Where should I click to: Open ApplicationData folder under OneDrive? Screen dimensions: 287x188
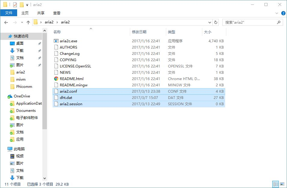pos(26,103)
